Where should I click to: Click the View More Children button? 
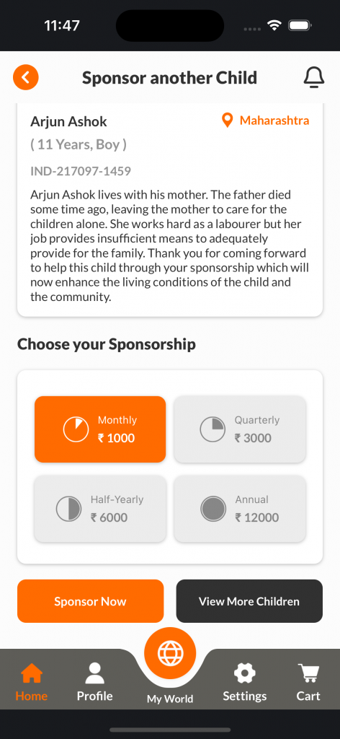pyautogui.click(x=249, y=601)
